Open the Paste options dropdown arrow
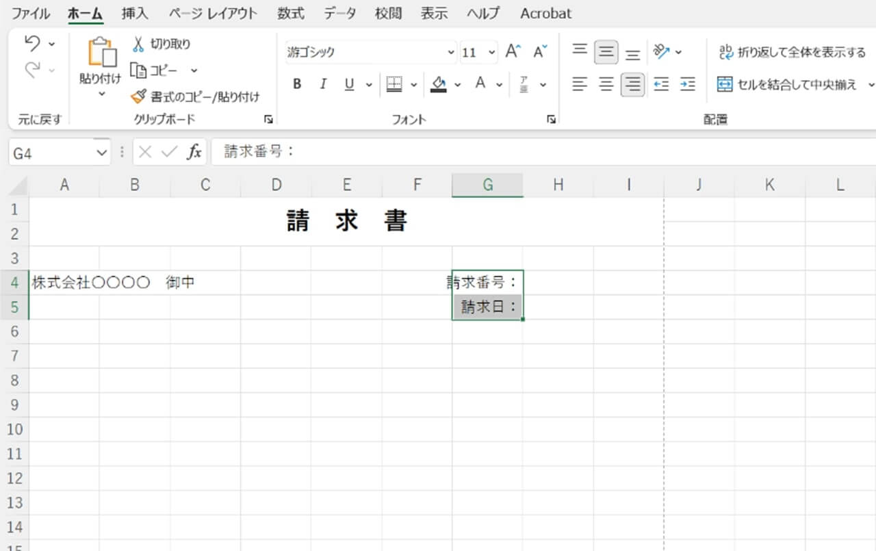876x551 pixels. click(101, 93)
